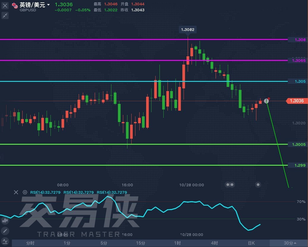The height and width of the screenshot is (247, 308).
Task: Select the 1.299 green price level tag
Action: 298,165
